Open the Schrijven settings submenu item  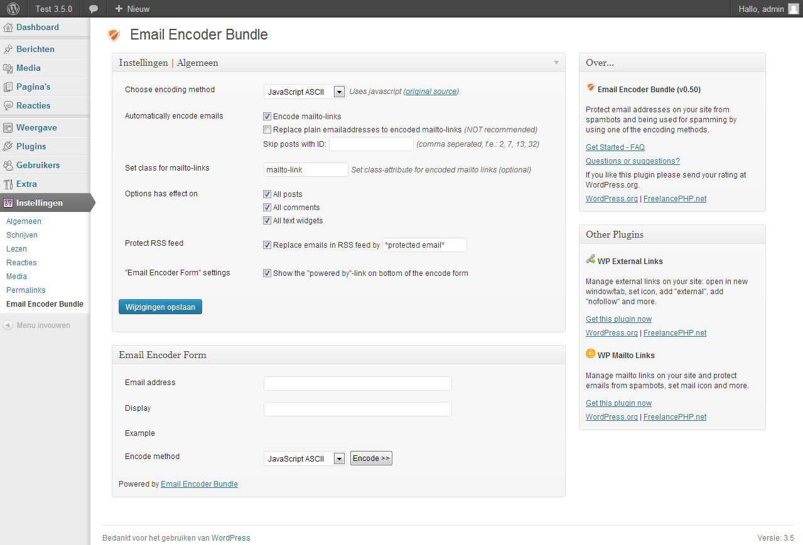22,235
